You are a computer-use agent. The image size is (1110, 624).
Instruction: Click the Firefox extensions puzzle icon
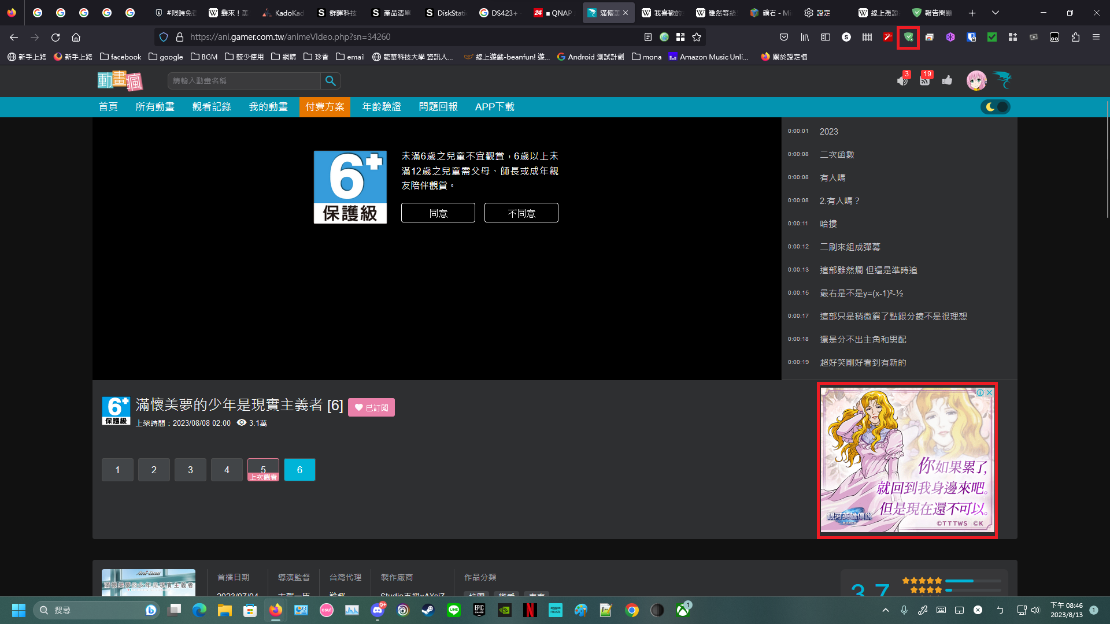point(1075,37)
